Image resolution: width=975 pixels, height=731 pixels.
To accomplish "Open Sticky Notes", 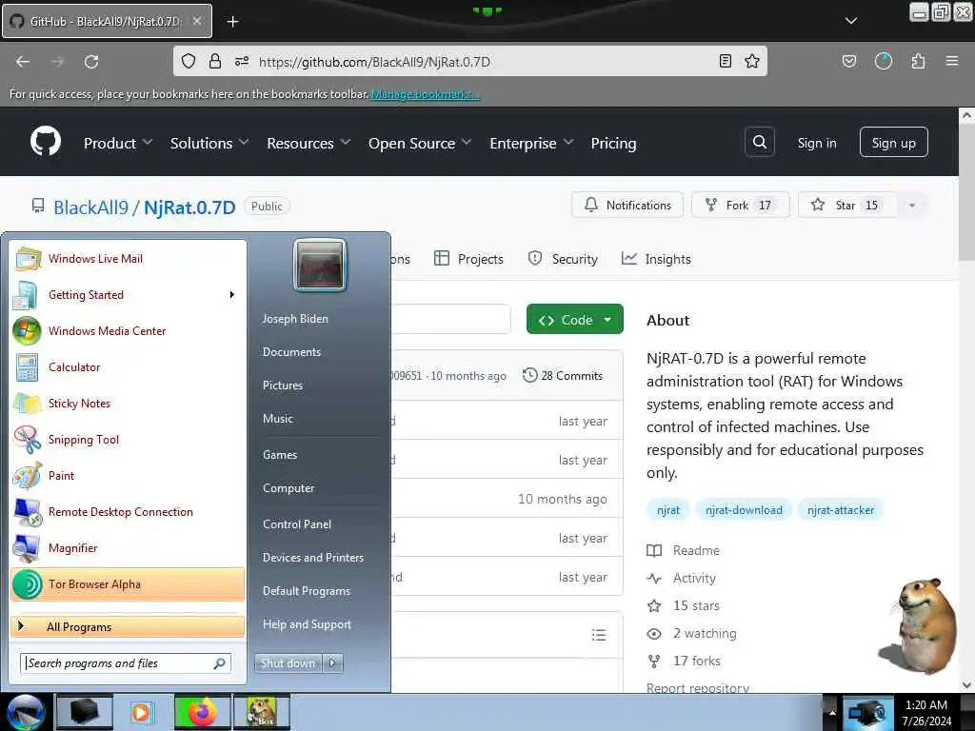I will (128, 403).
